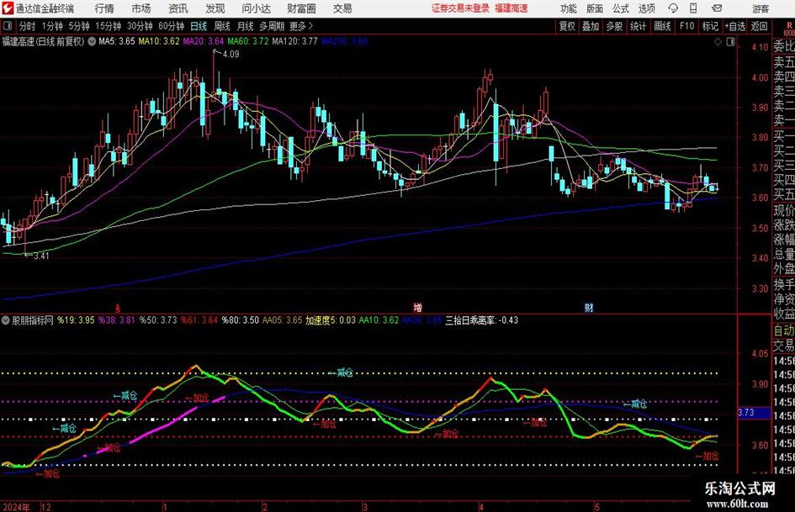Expand the 股朋指标网 indicator dropdown arrow

pos(6,320)
